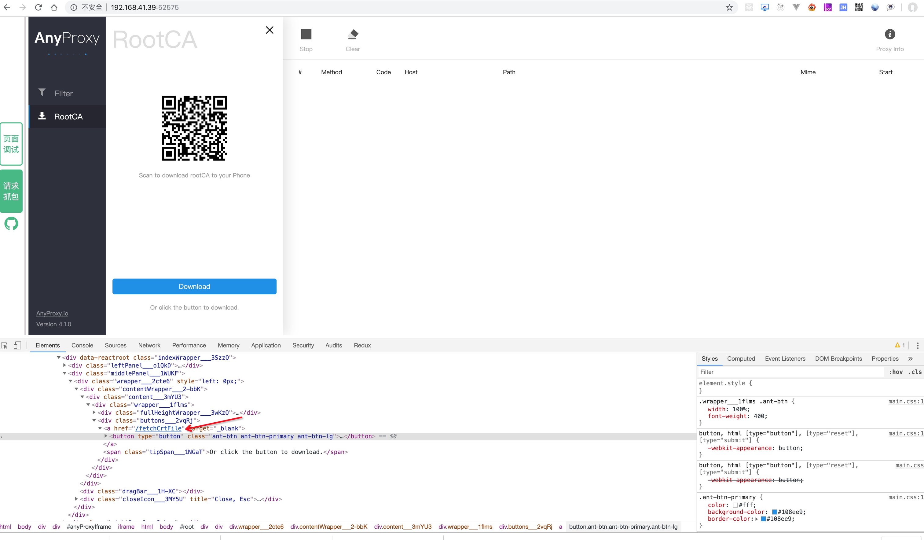Click the Stop recording square icon
The height and width of the screenshot is (540, 924).
coord(306,35)
